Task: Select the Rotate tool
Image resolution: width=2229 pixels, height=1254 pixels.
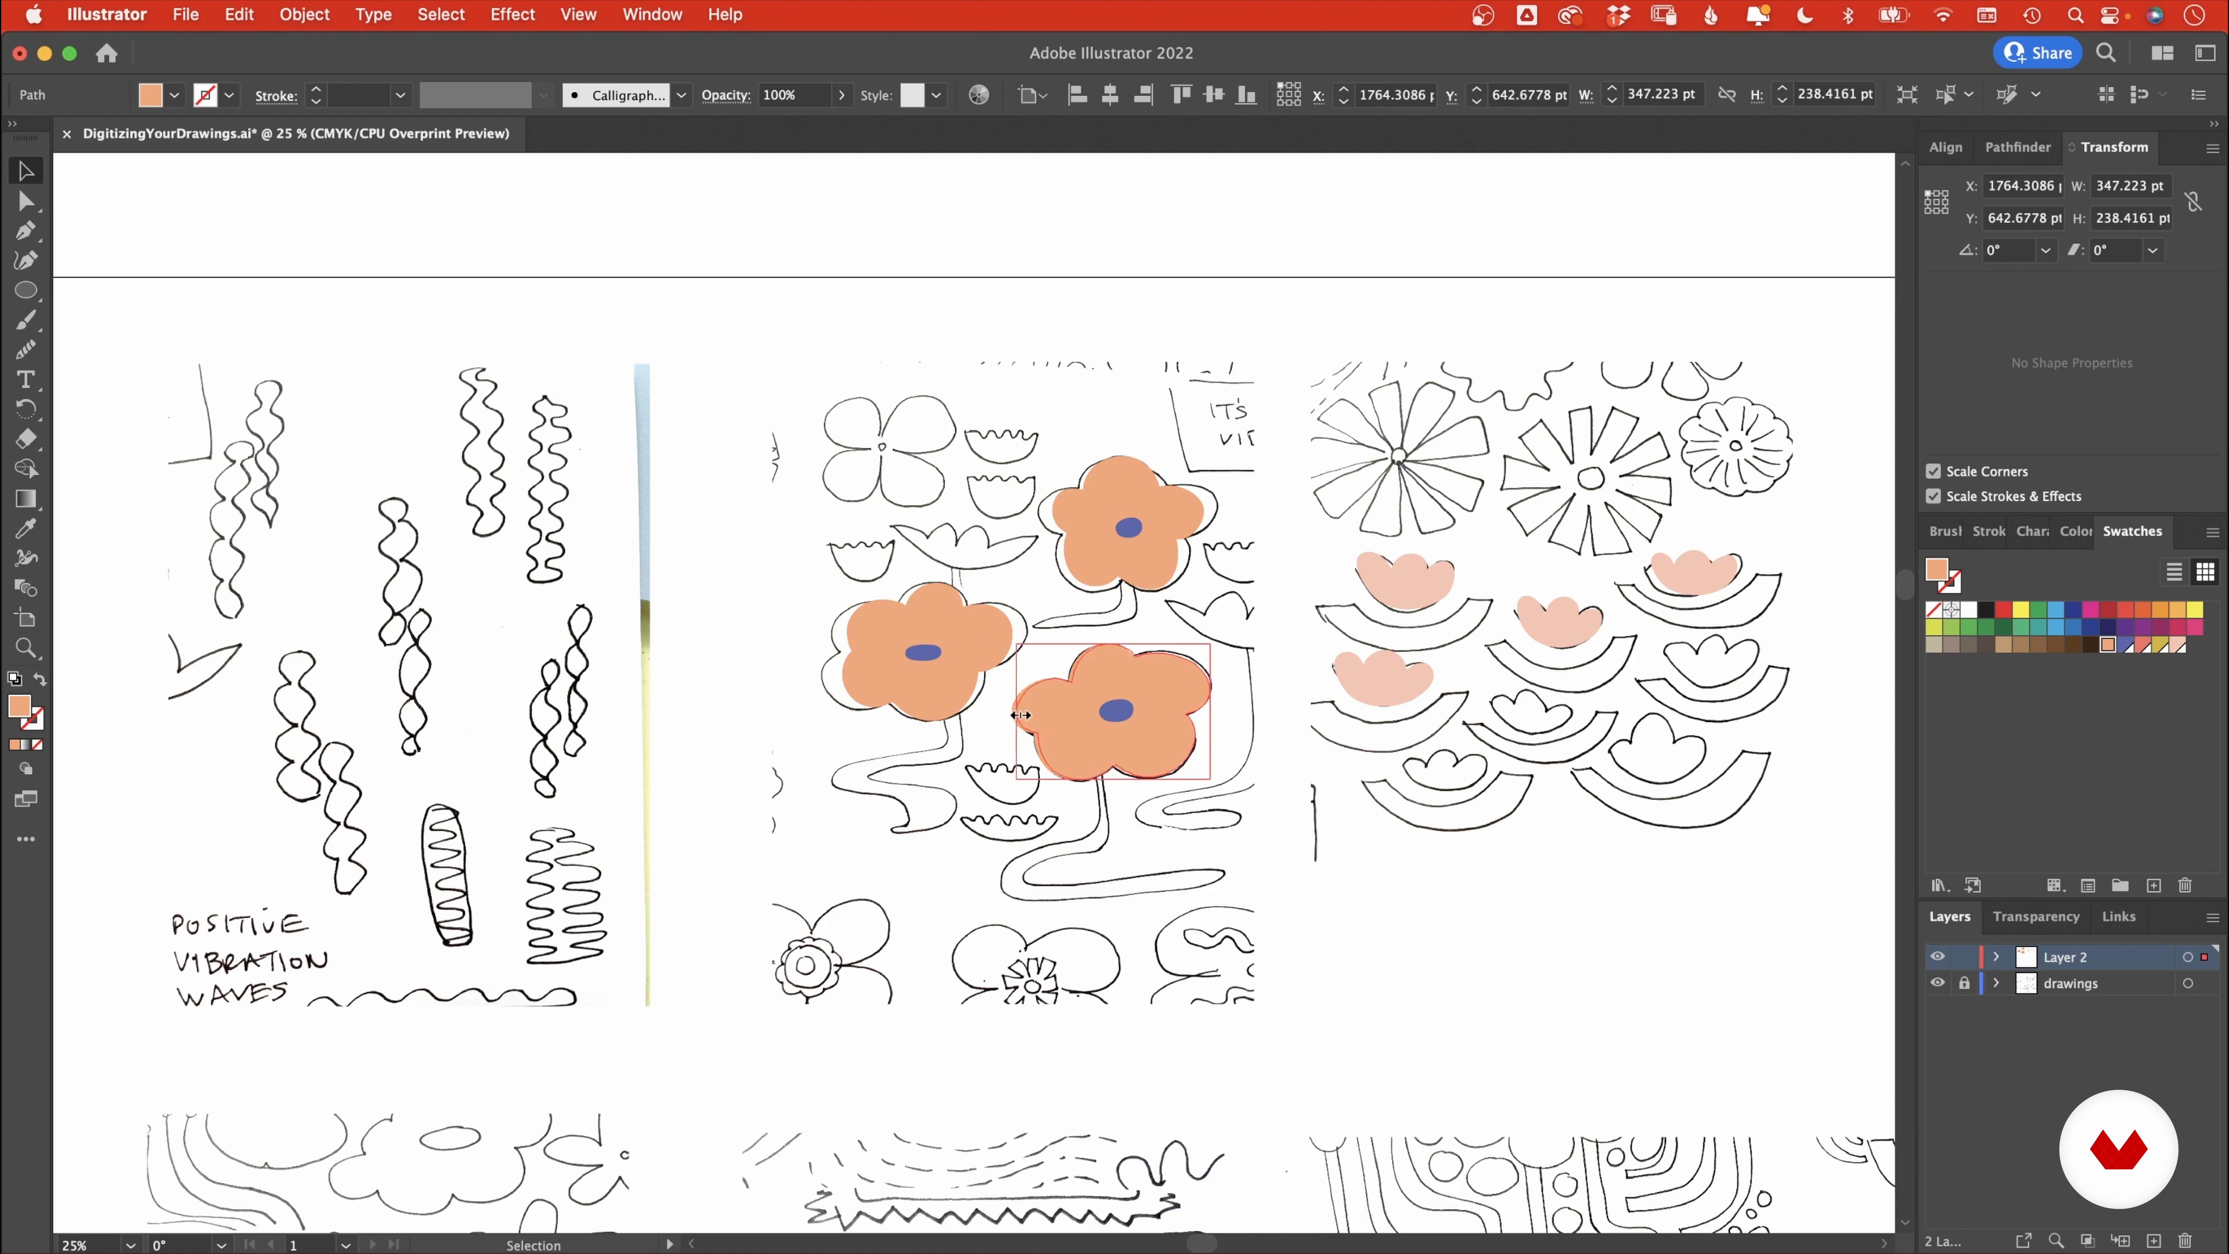Action: [25, 409]
